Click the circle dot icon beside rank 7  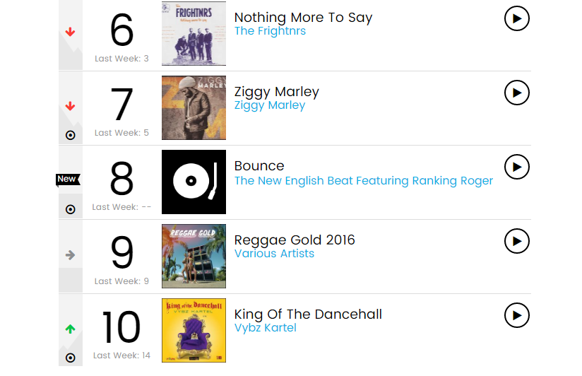[x=70, y=135]
